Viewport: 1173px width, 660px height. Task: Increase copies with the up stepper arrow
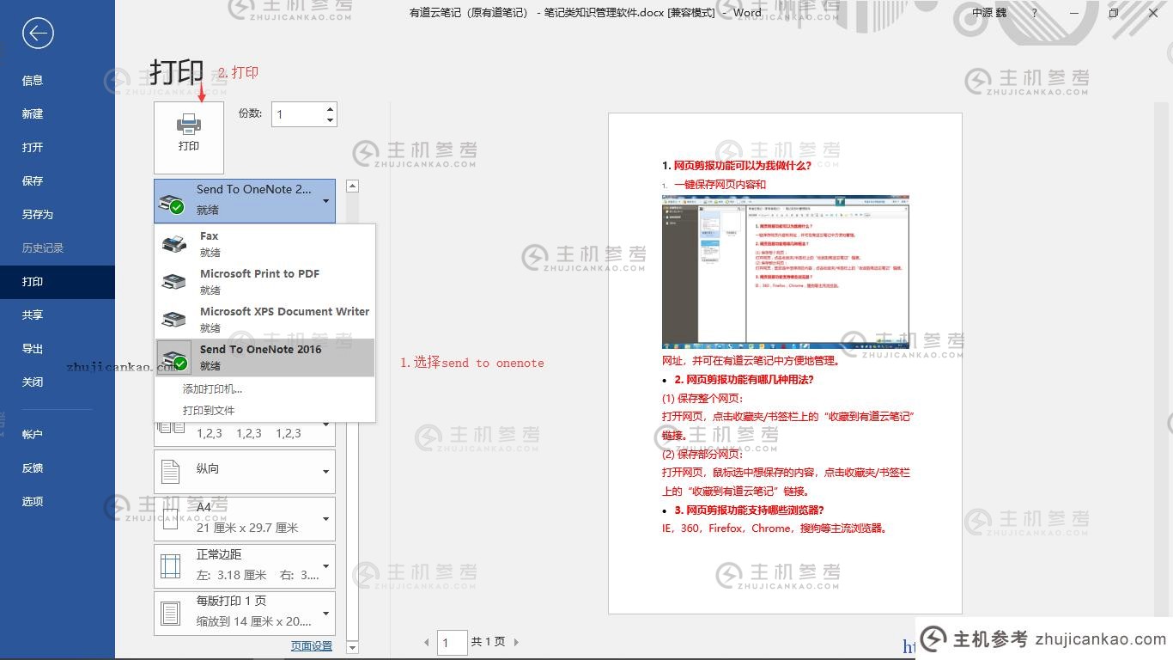pos(330,108)
